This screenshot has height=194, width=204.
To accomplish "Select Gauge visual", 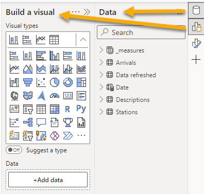I will pos(55,96).
